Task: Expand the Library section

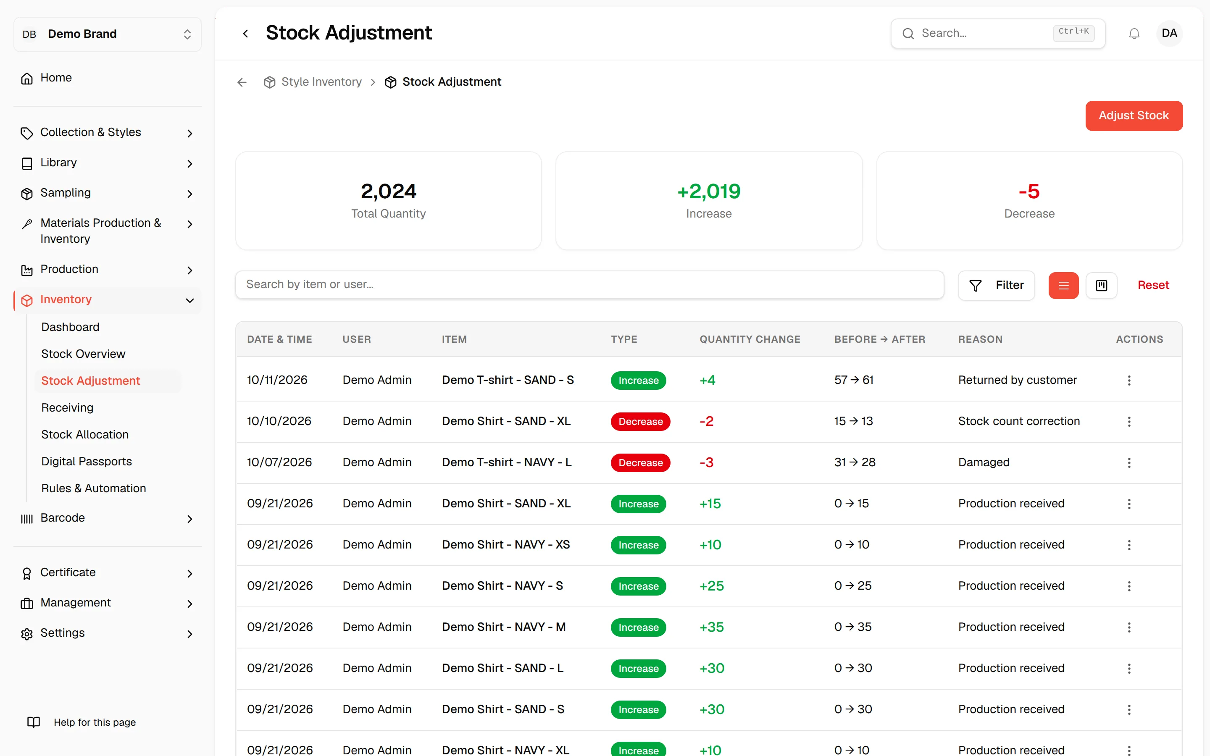Action: point(108,163)
